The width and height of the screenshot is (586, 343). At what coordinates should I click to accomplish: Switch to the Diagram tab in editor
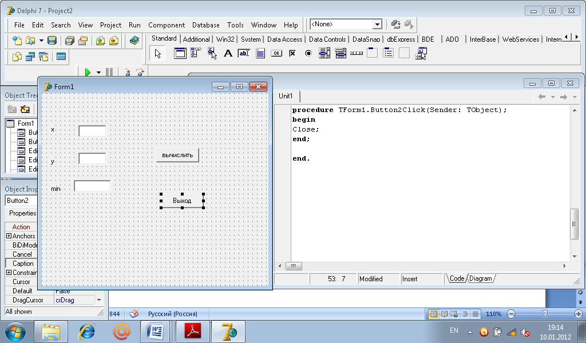(x=481, y=278)
